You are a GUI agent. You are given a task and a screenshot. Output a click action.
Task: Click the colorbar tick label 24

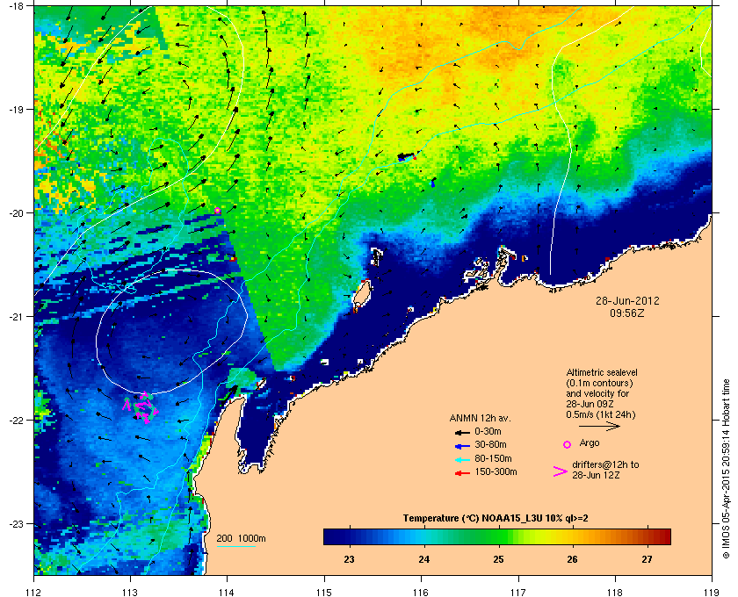[x=423, y=559]
